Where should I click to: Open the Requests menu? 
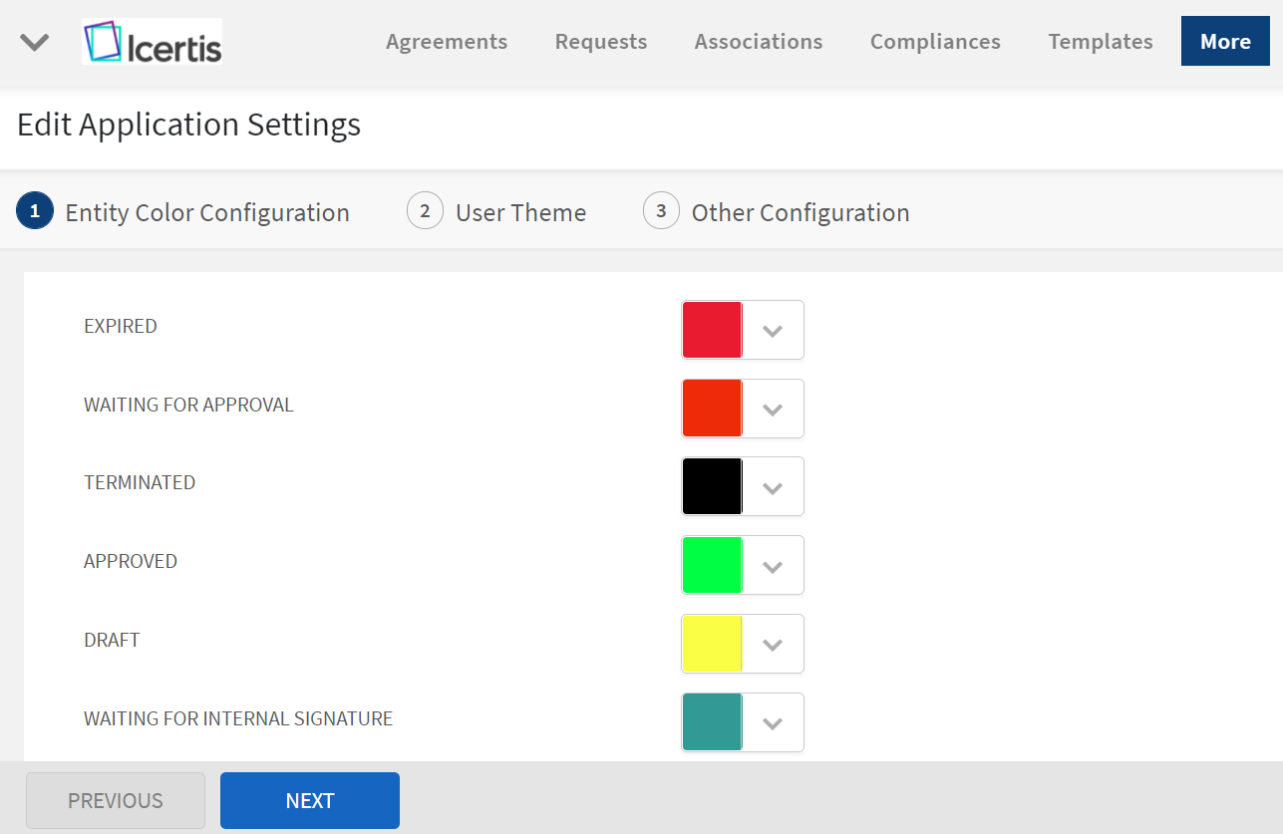(601, 42)
